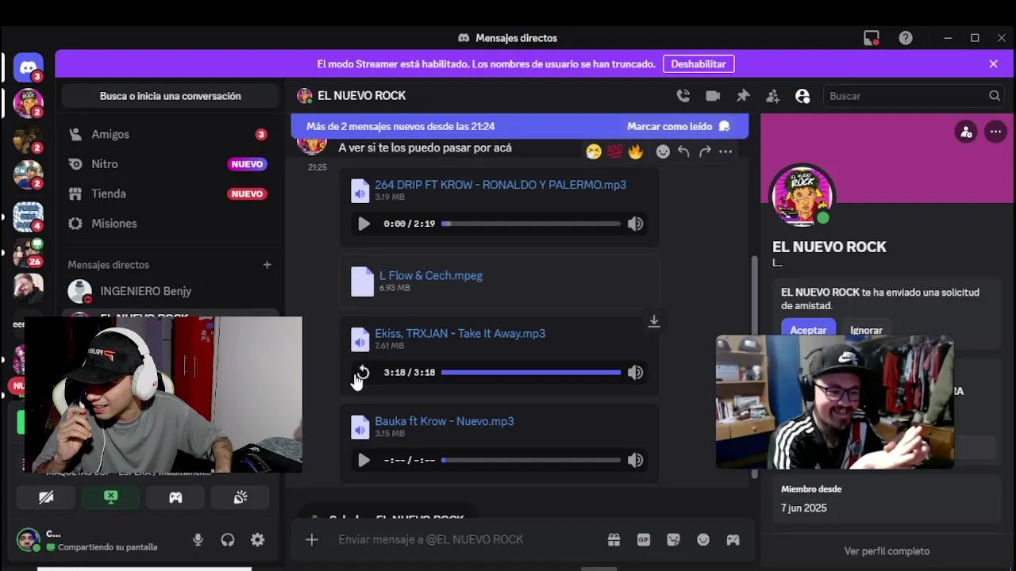Click add friend icon on profile banner
Viewport: 1016px width, 571px height.
pos(966,132)
